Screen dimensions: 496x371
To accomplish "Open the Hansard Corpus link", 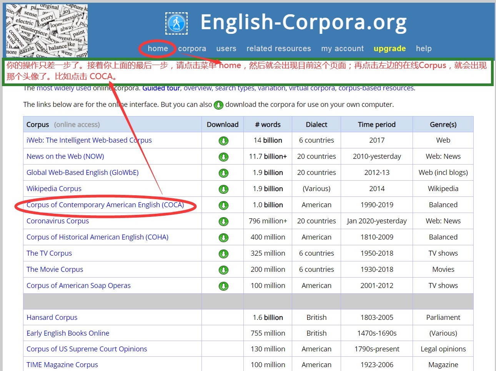I will 52,318.
